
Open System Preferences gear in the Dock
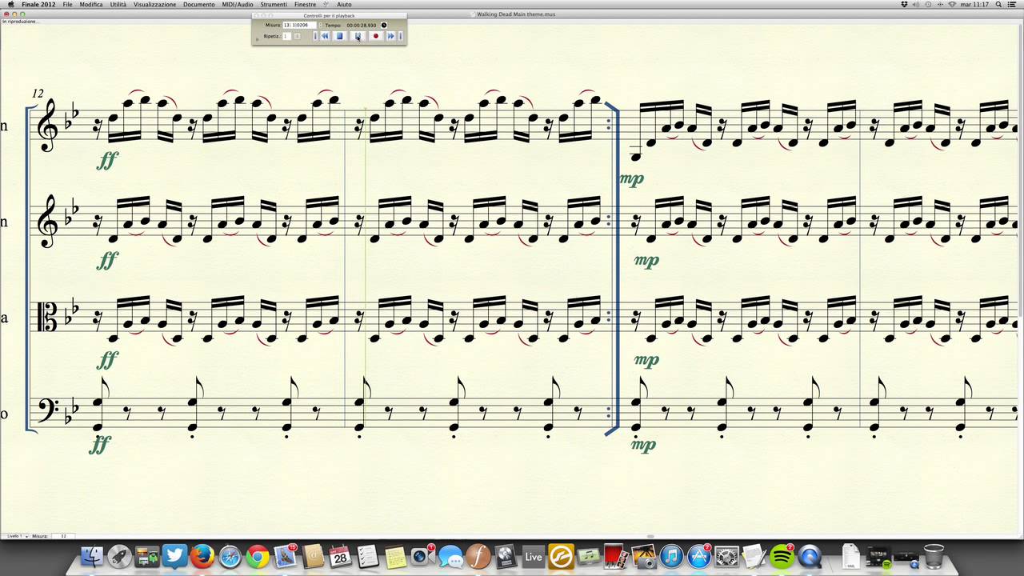pos(726,557)
